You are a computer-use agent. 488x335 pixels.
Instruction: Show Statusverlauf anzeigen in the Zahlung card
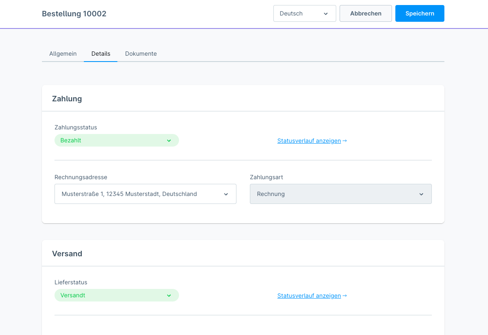coord(309,141)
